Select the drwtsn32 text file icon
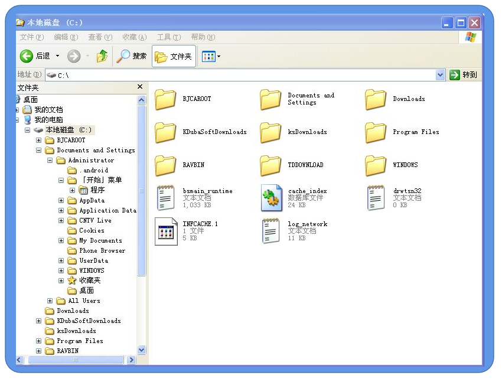 coord(376,198)
